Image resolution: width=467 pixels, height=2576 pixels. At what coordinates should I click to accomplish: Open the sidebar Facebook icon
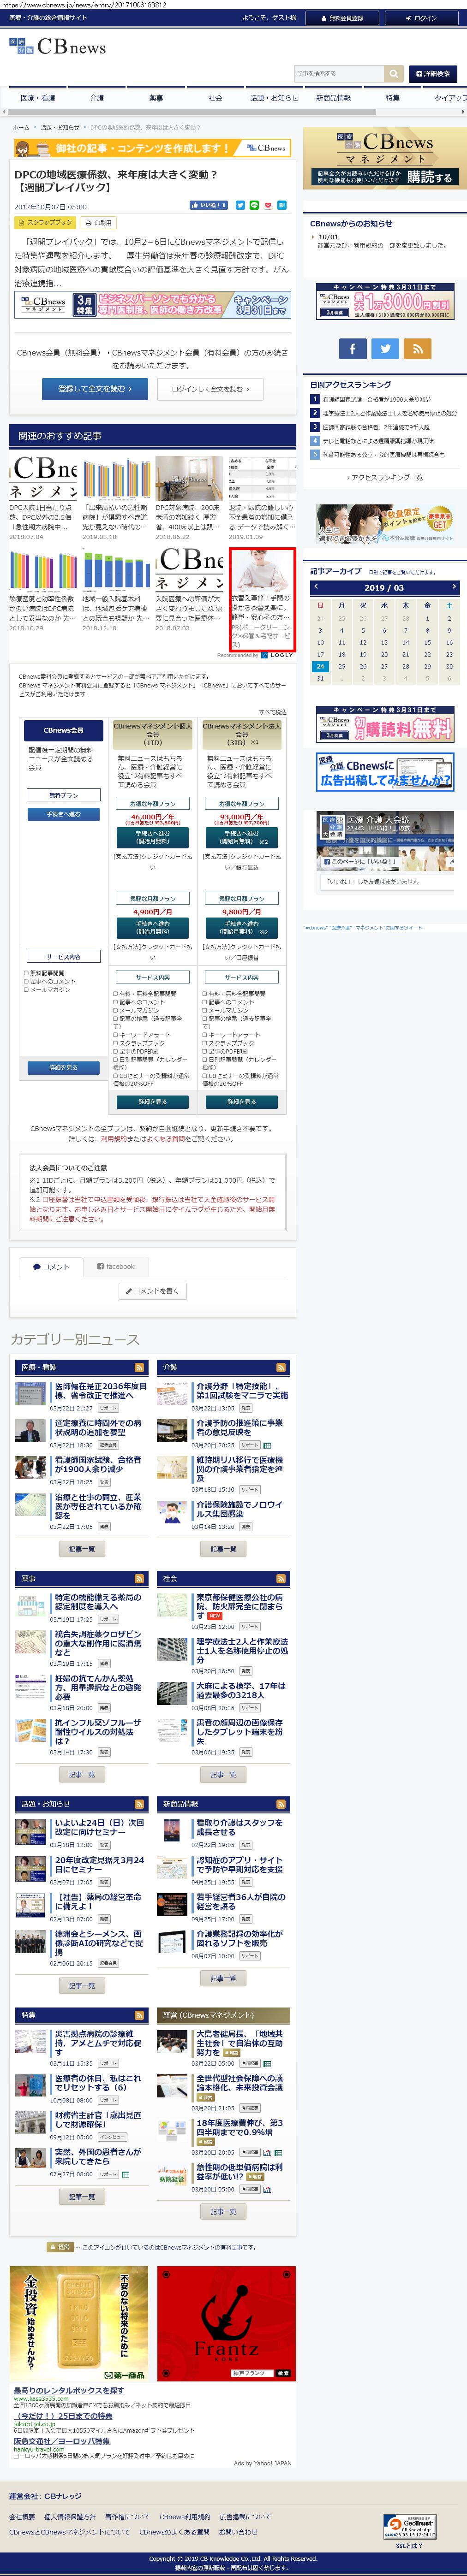pyautogui.click(x=352, y=348)
